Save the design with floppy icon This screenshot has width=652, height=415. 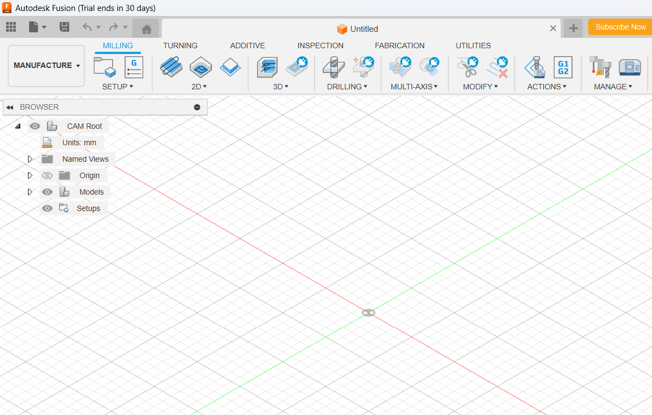coord(64,27)
